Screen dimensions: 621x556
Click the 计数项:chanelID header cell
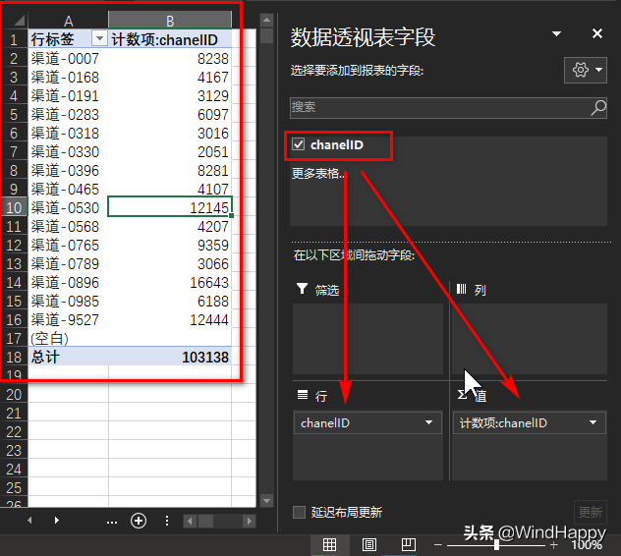170,39
